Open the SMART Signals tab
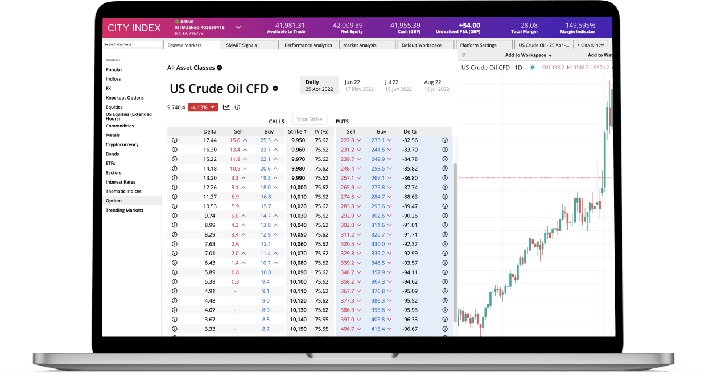 pyautogui.click(x=250, y=45)
